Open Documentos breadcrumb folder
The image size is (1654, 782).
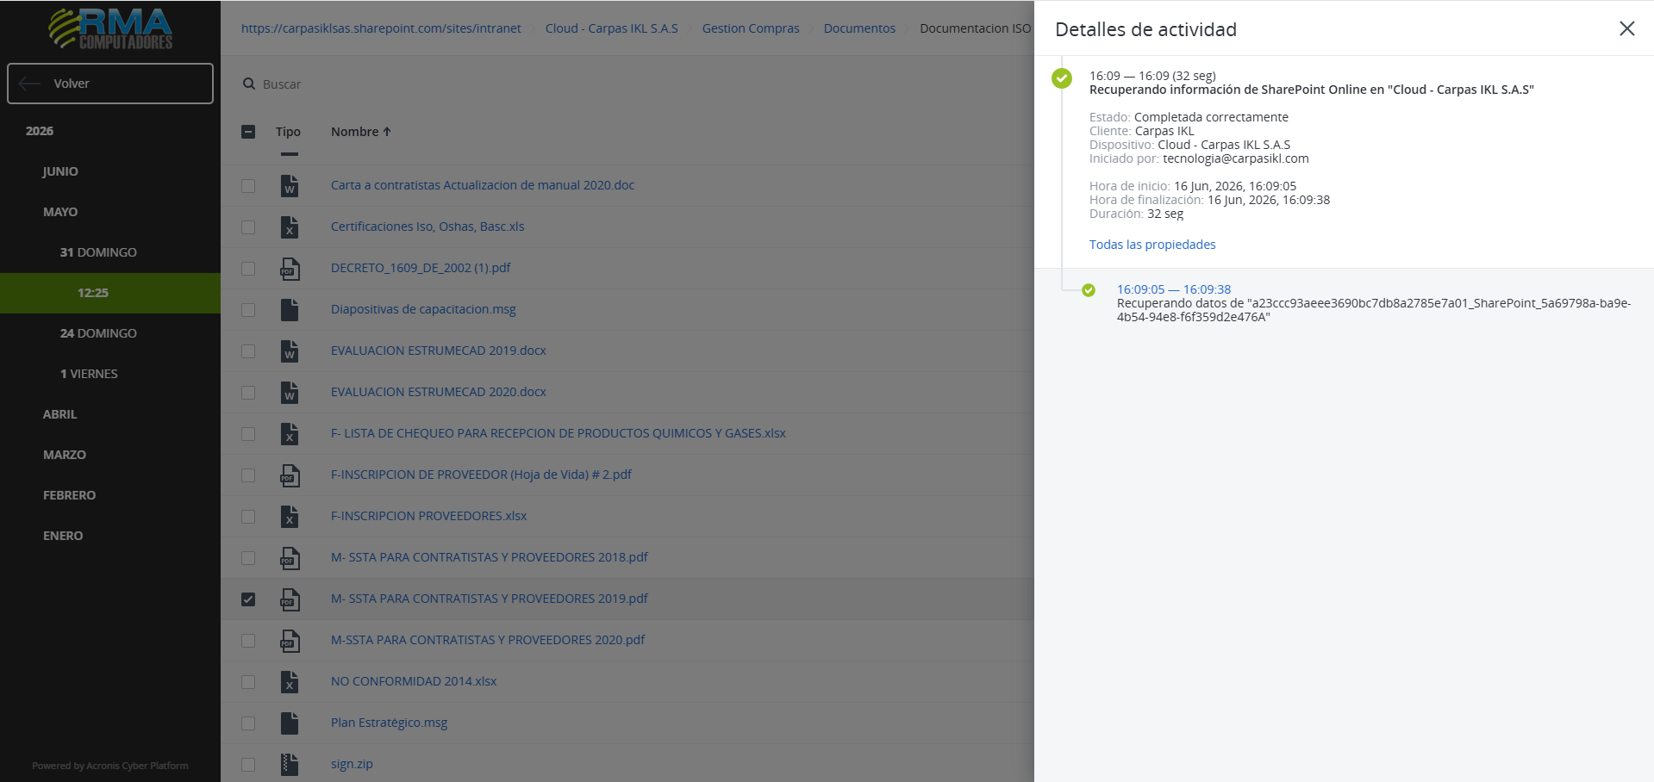(859, 28)
